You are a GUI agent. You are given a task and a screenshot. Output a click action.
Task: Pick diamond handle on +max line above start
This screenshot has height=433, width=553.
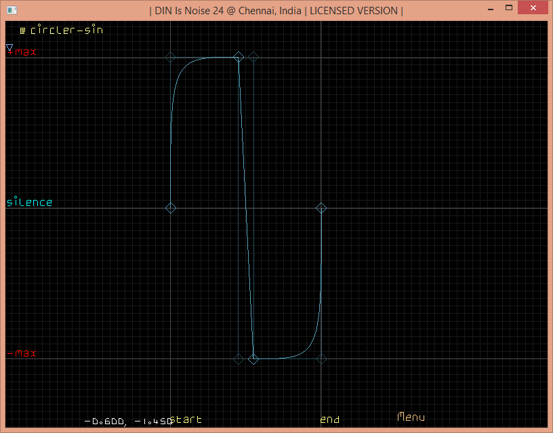pyautogui.click(x=171, y=58)
